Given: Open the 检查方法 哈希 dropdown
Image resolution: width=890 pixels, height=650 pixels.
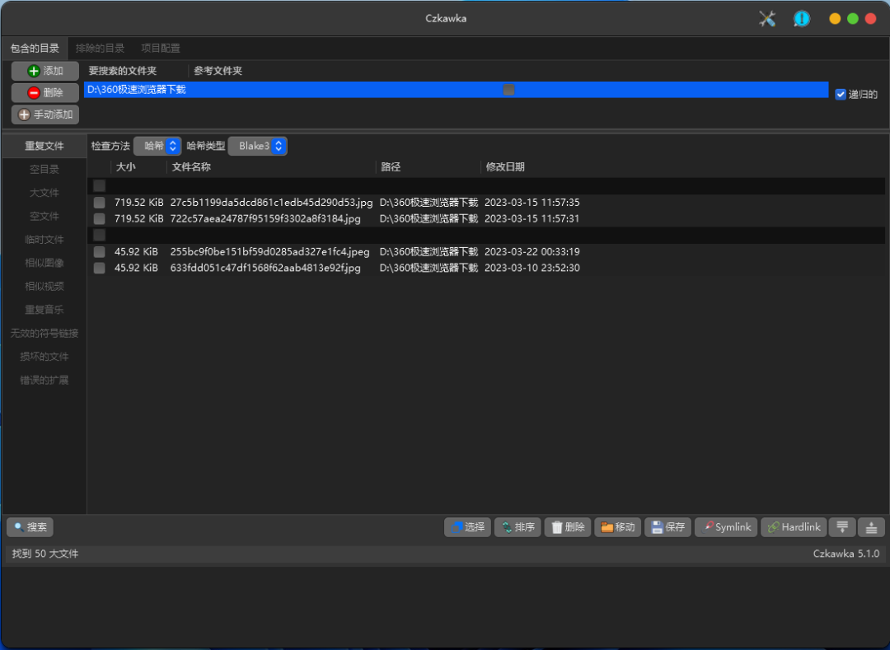Looking at the screenshot, I should [x=157, y=146].
